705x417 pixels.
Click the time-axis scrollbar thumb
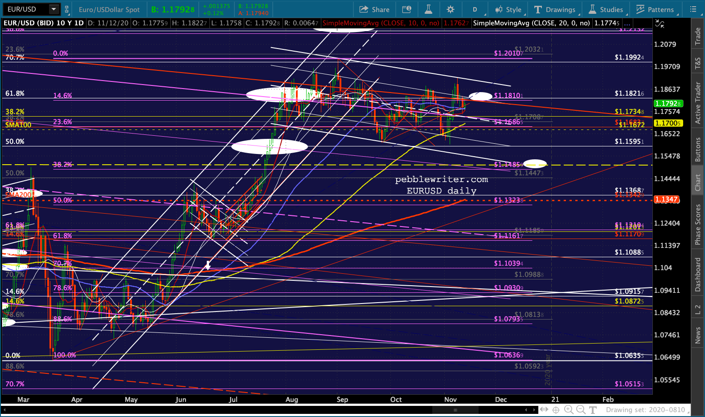point(455,410)
